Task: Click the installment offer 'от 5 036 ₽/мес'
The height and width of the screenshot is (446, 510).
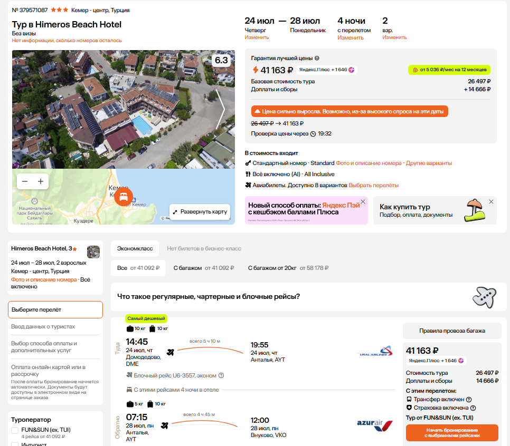Action: pyautogui.click(x=449, y=70)
